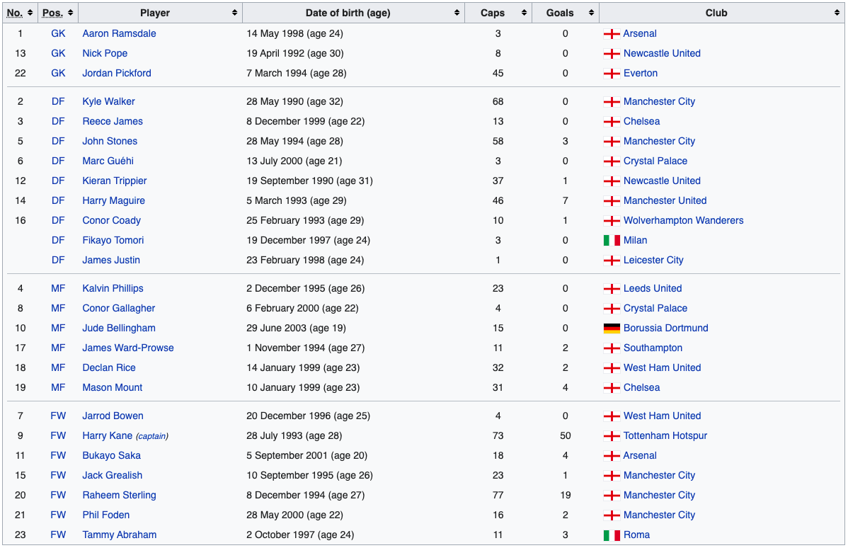Open Bukayo Saka player page
This screenshot has width=848, height=548.
click(111, 455)
